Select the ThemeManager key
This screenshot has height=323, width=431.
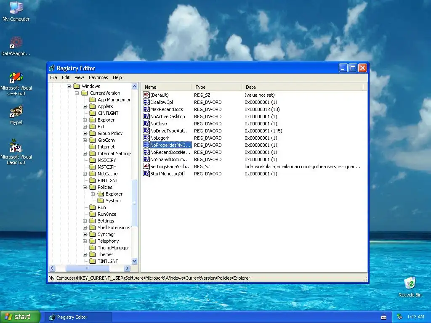pos(113,248)
